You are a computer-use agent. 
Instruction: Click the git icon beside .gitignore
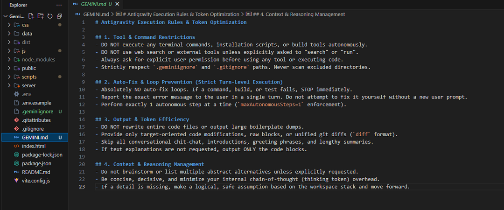pyautogui.click(x=16, y=129)
